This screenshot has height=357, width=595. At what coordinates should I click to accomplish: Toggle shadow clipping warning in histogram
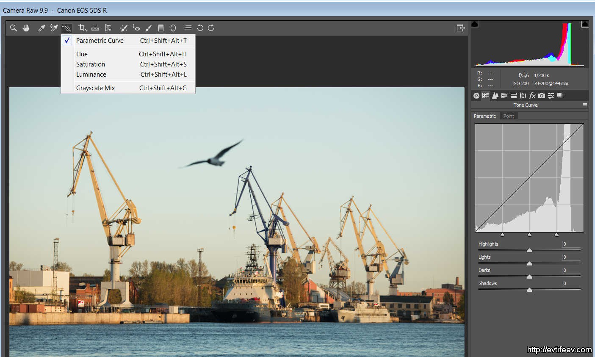[x=475, y=24]
